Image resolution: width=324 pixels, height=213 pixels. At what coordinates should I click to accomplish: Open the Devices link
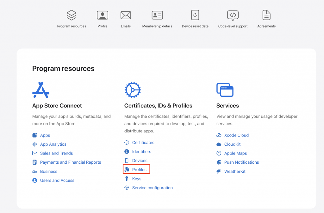click(140, 161)
